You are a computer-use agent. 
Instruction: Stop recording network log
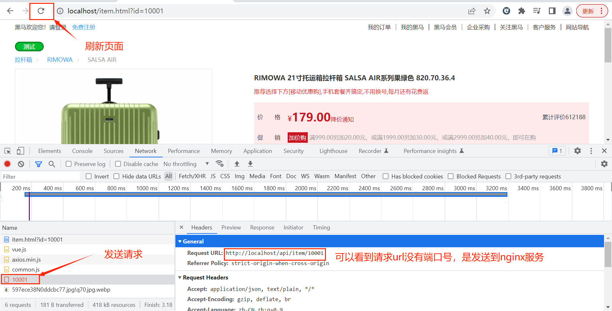click(7, 164)
